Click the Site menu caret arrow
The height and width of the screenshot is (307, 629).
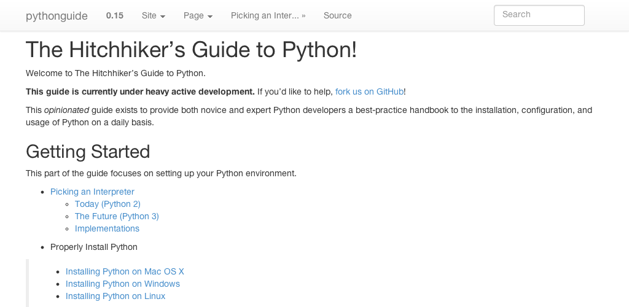coord(163,17)
